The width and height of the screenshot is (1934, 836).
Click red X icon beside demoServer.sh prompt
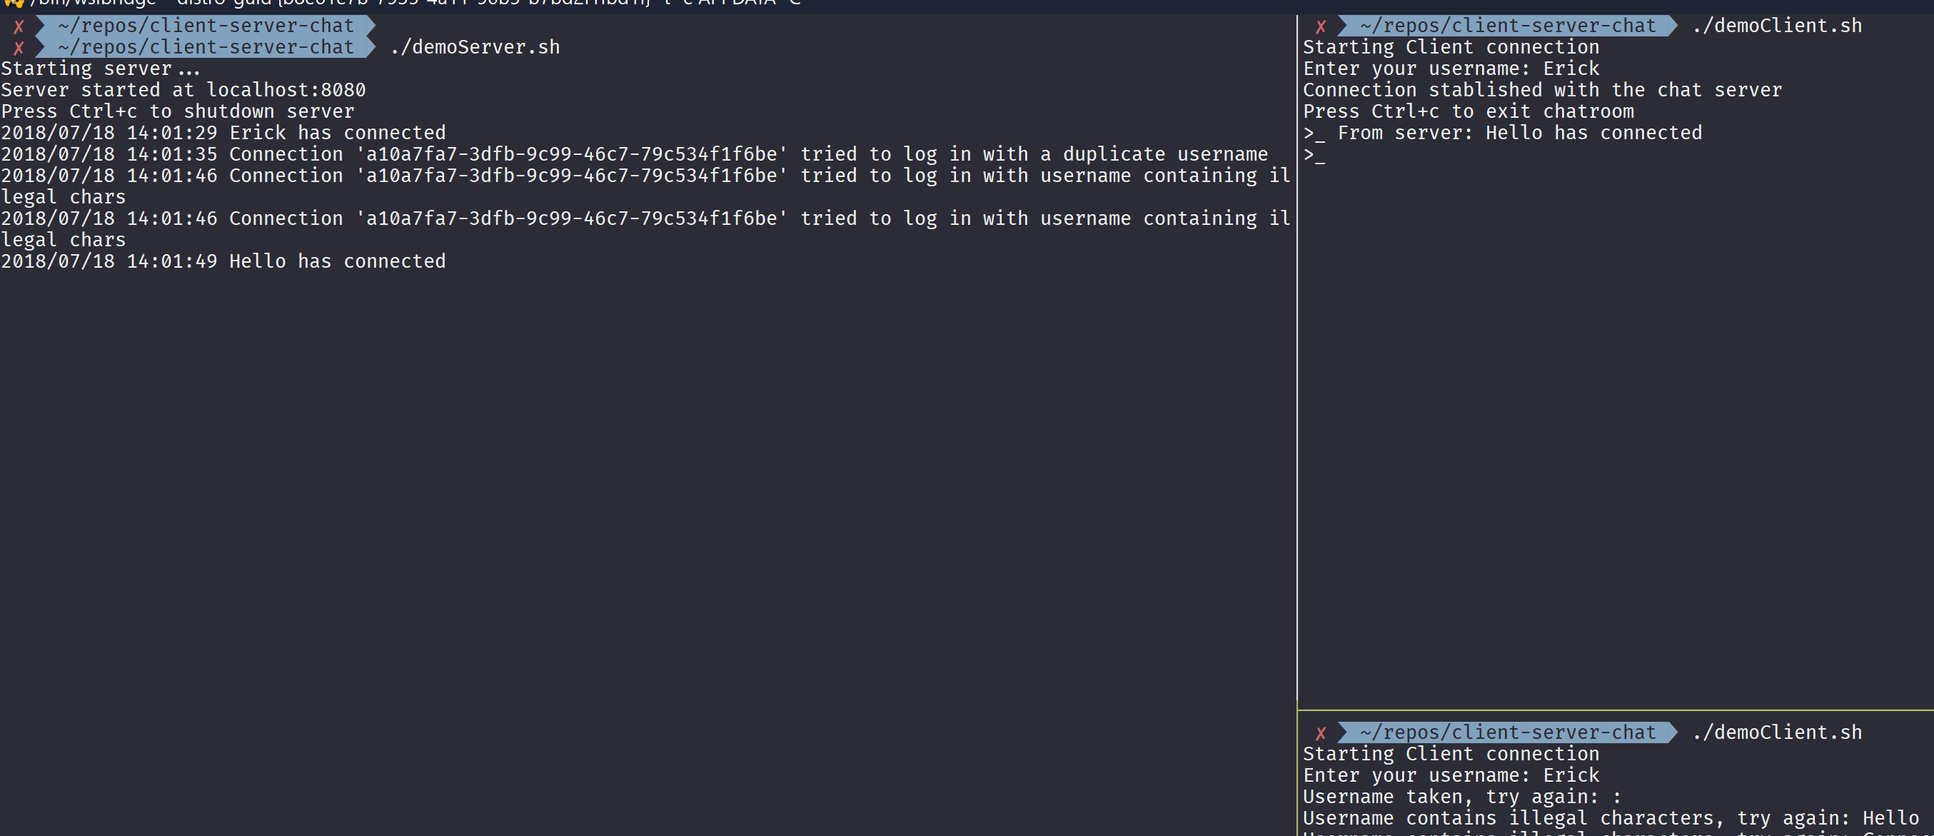19,48
